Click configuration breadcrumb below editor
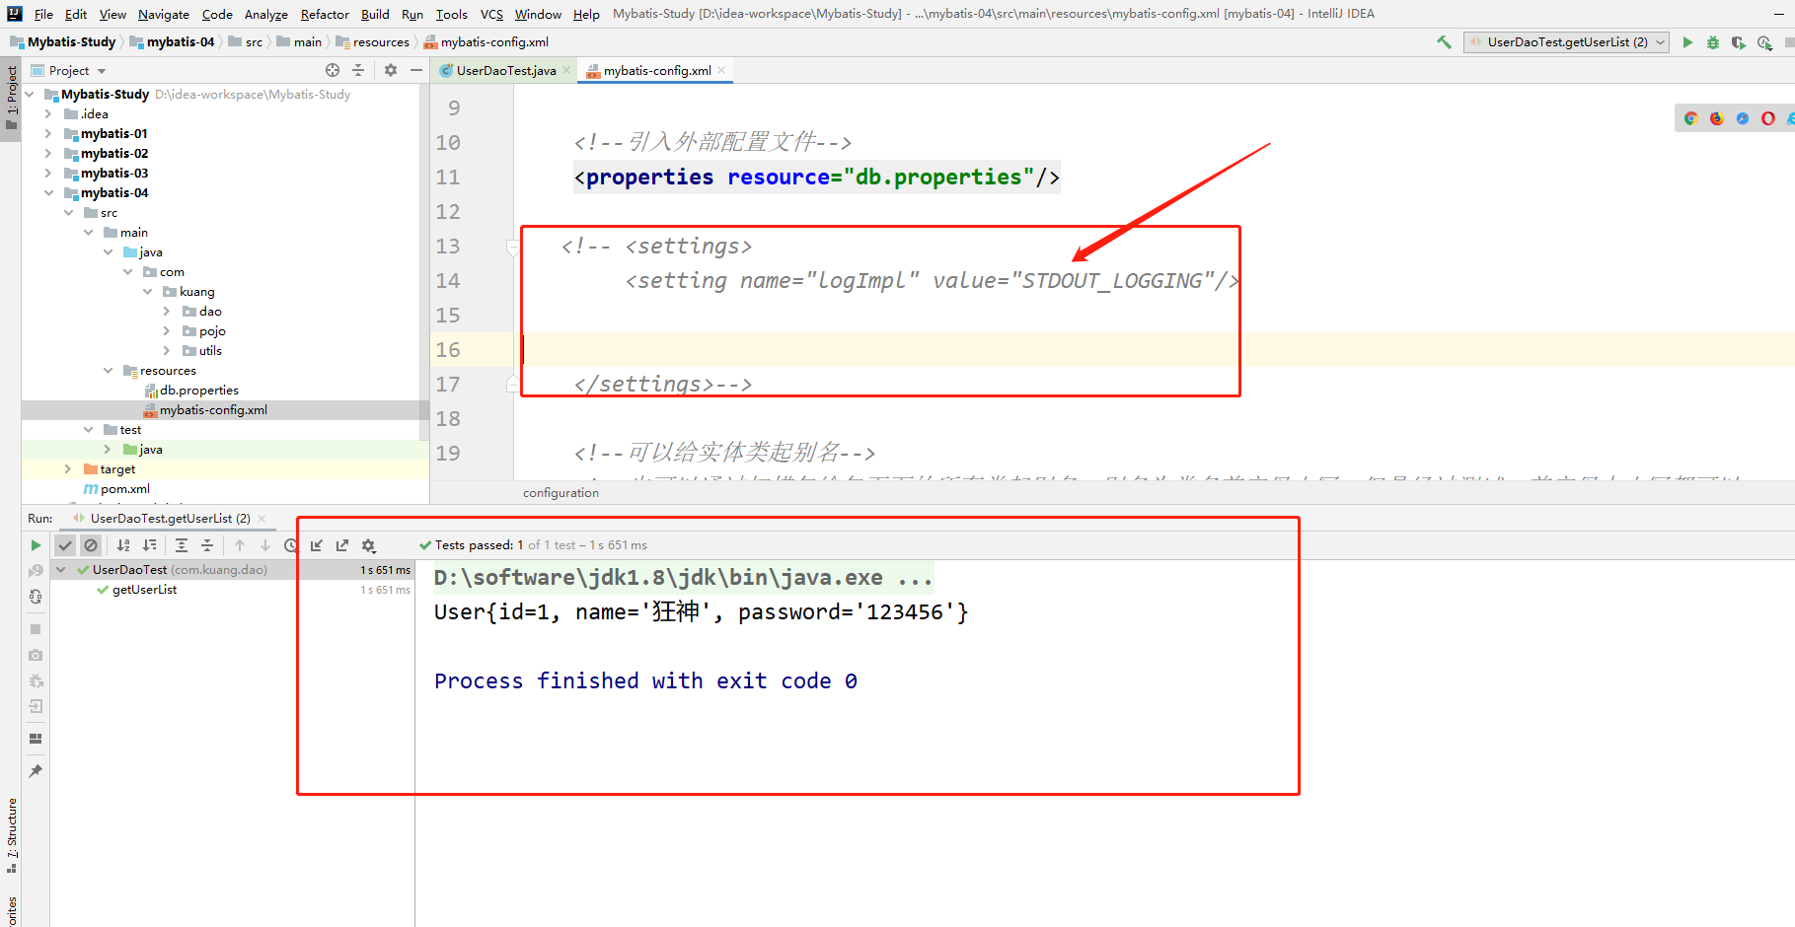 (561, 493)
